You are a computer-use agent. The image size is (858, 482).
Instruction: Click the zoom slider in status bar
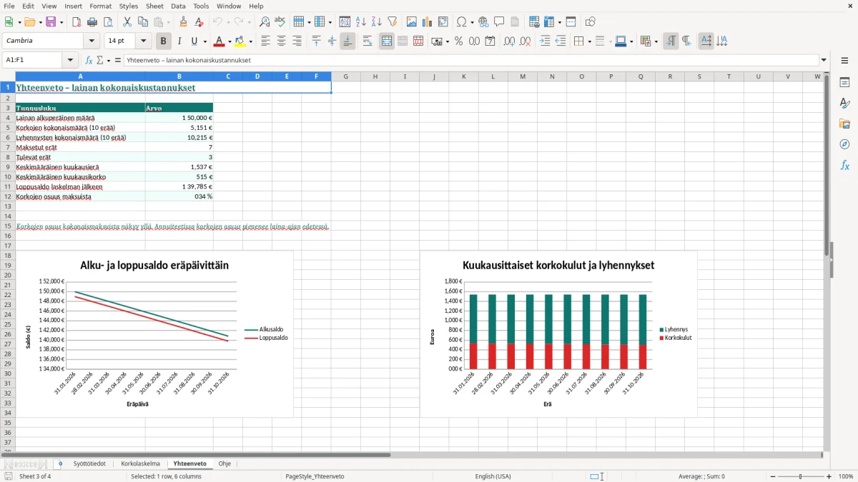pos(800,476)
